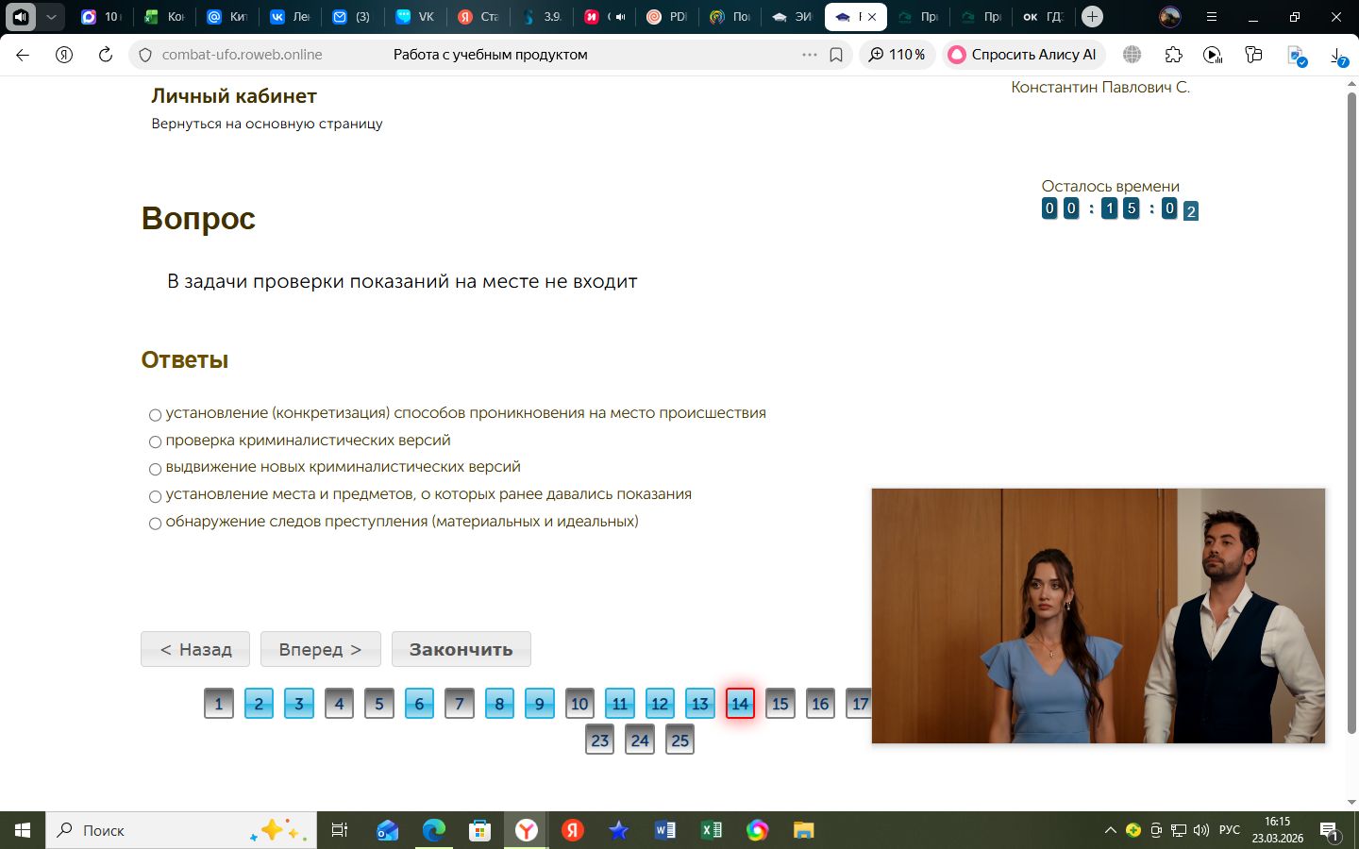The height and width of the screenshot is (849, 1359).
Task: Open the 110% zoom level control
Action: point(897,55)
